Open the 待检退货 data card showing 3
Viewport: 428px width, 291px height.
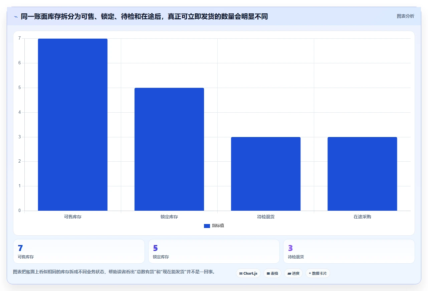point(349,251)
